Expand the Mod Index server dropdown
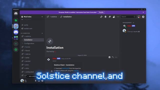The height and width of the screenshot is (90, 160). [x=42, y=17]
